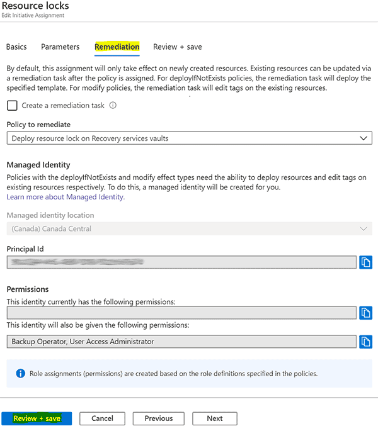Click the info icon in role assignments notice
378x431 pixels.
point(20,374)
